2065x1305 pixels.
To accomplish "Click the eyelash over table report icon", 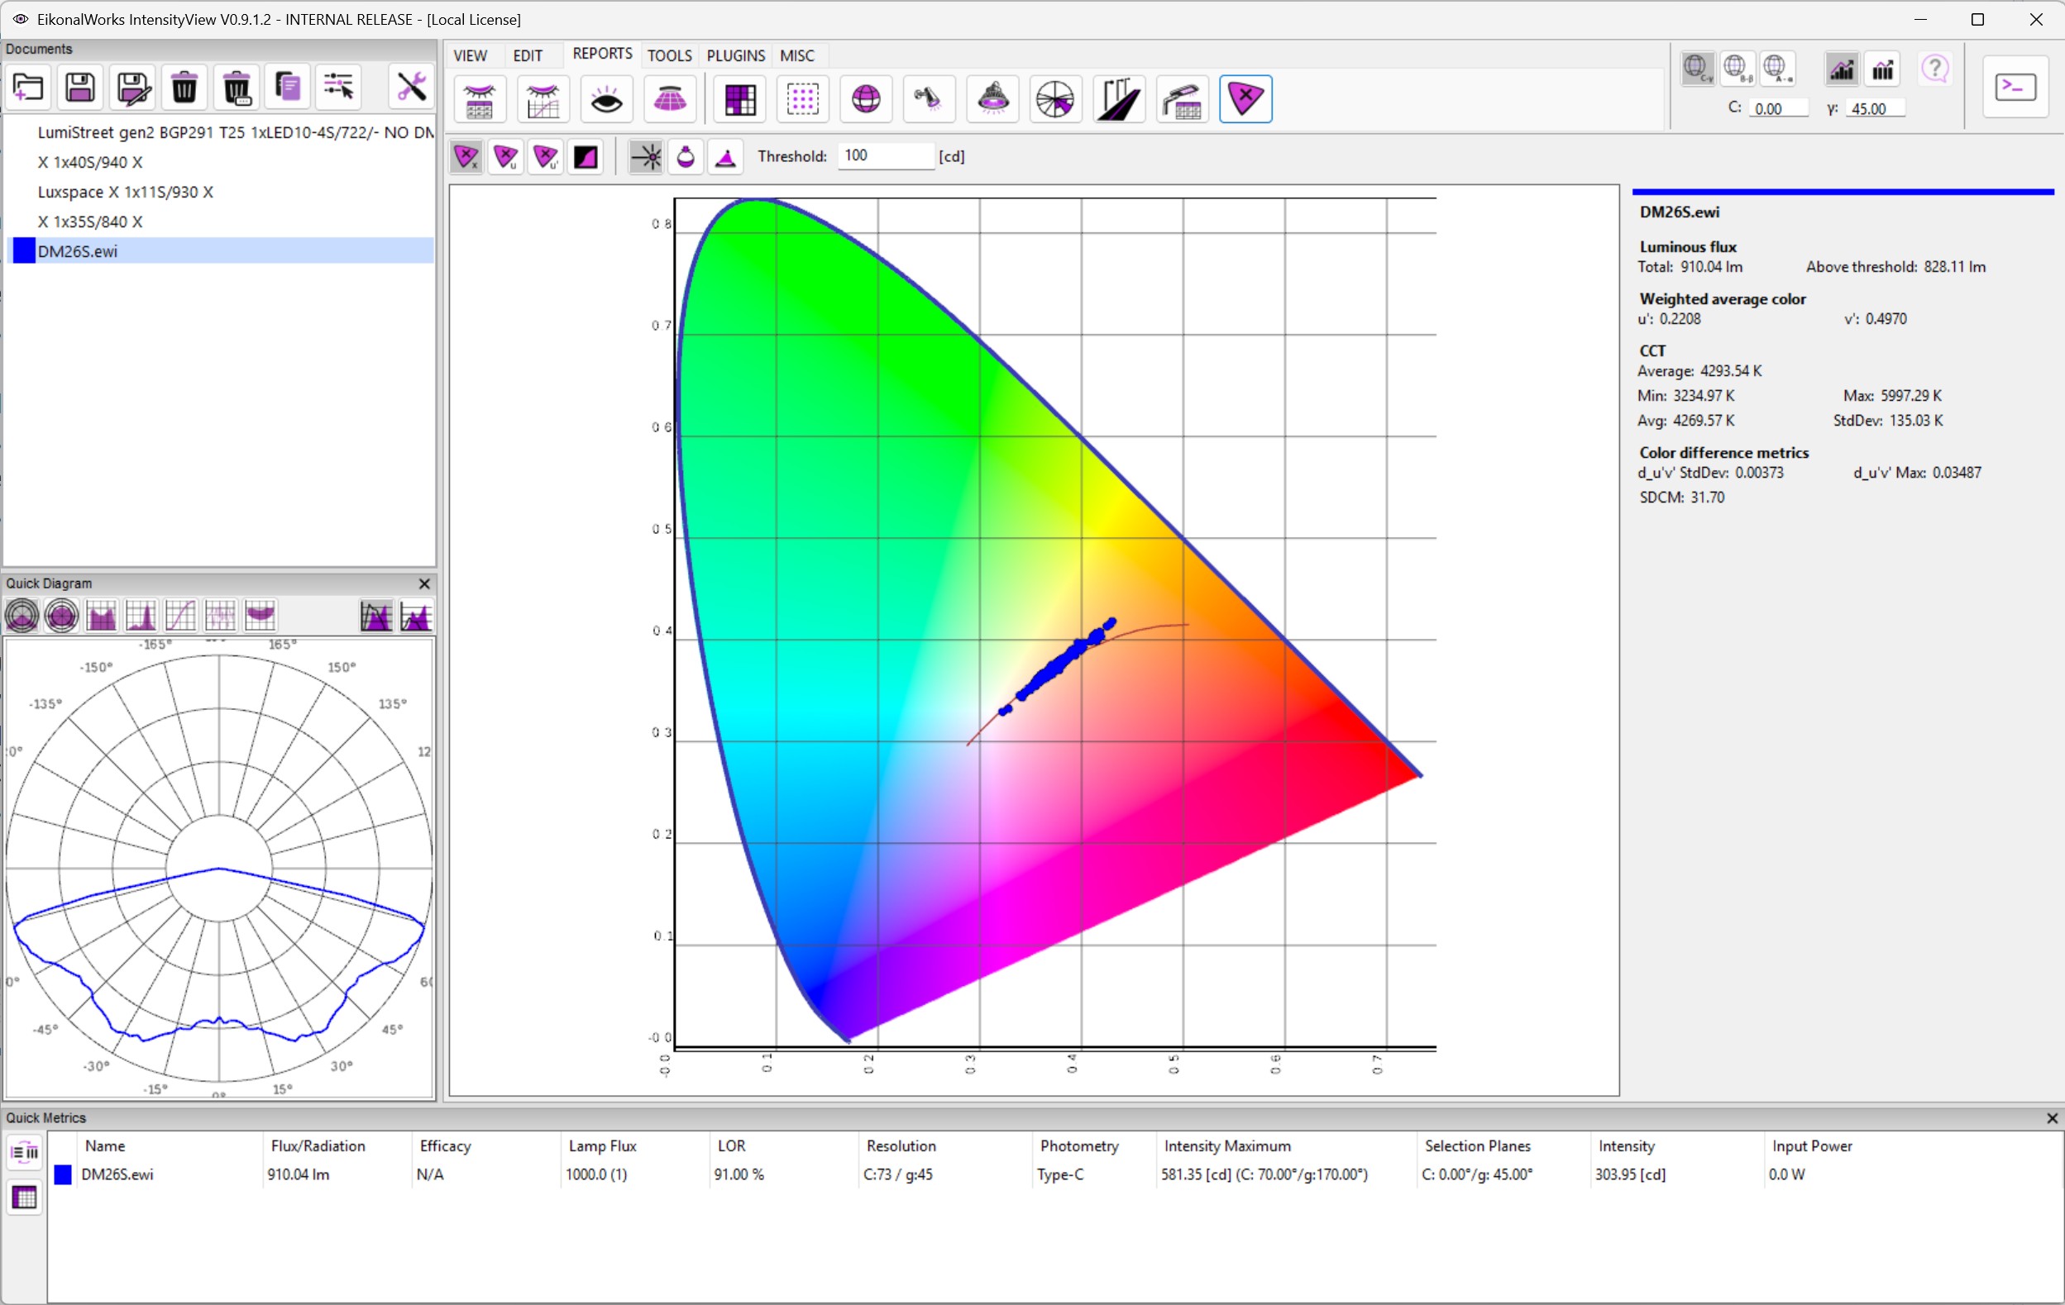I will point(480,99).
